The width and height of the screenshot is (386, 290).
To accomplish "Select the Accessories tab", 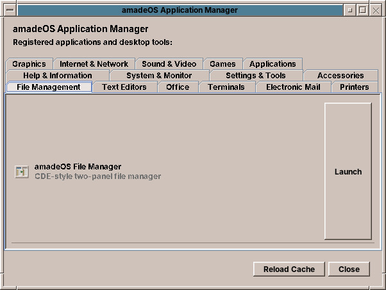I will pyautogui.click(x=340, y=76).
